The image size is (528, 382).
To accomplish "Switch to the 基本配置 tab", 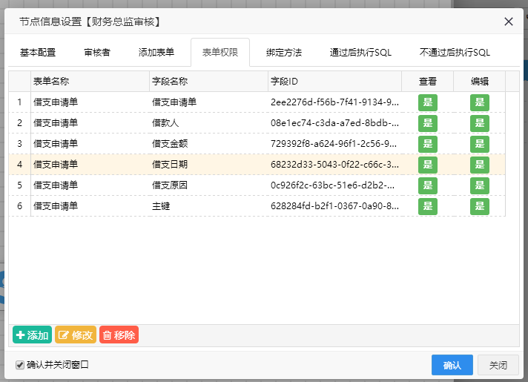I will point(38,53).
